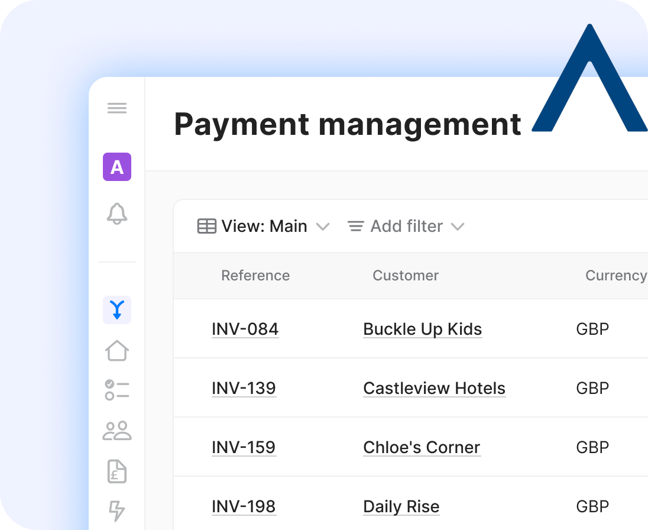The height and width of the screenshot is (530, 648).
Task: Open the notifications bell icon
Action: pos(117,215)
